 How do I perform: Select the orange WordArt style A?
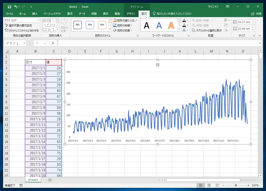point(171,25)
